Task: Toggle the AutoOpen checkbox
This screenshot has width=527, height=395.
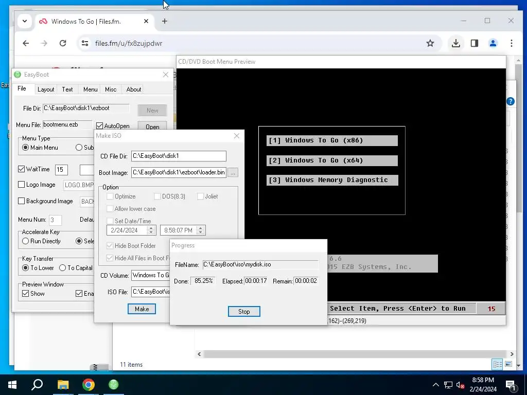Action: (99, 126)
